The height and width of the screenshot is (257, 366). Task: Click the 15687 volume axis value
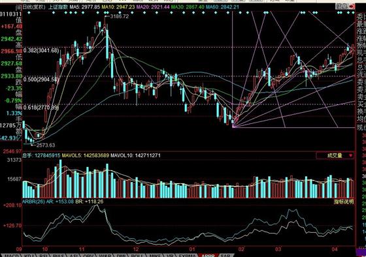pos(14,179)
